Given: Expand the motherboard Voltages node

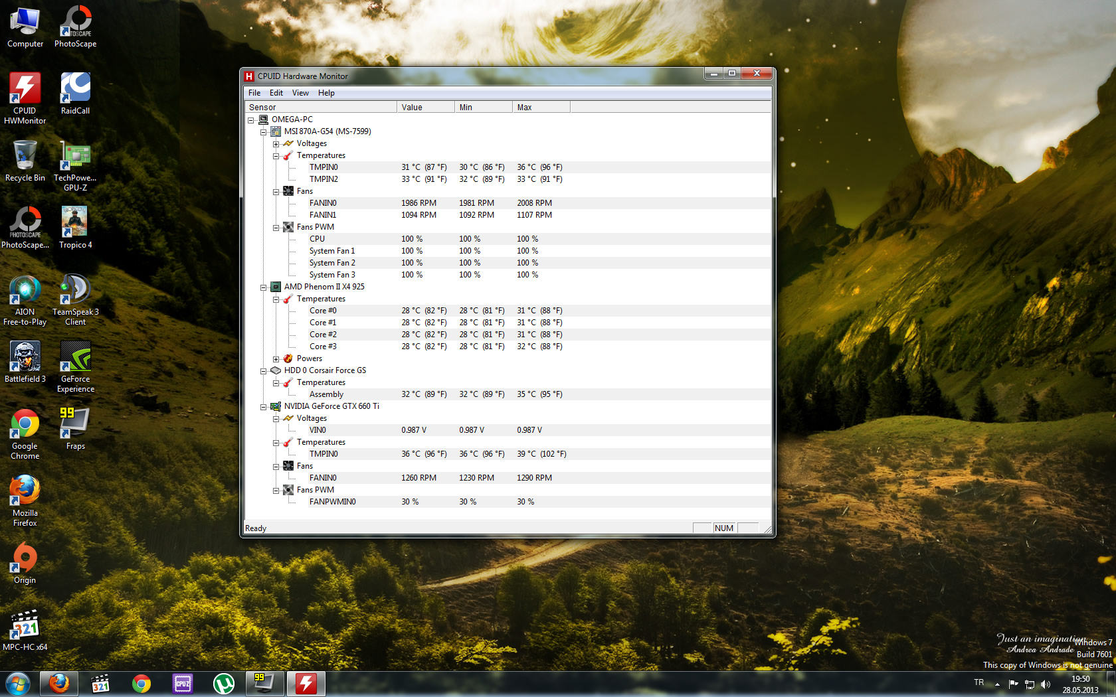Looking at the screenshot, I should point(276,144).
